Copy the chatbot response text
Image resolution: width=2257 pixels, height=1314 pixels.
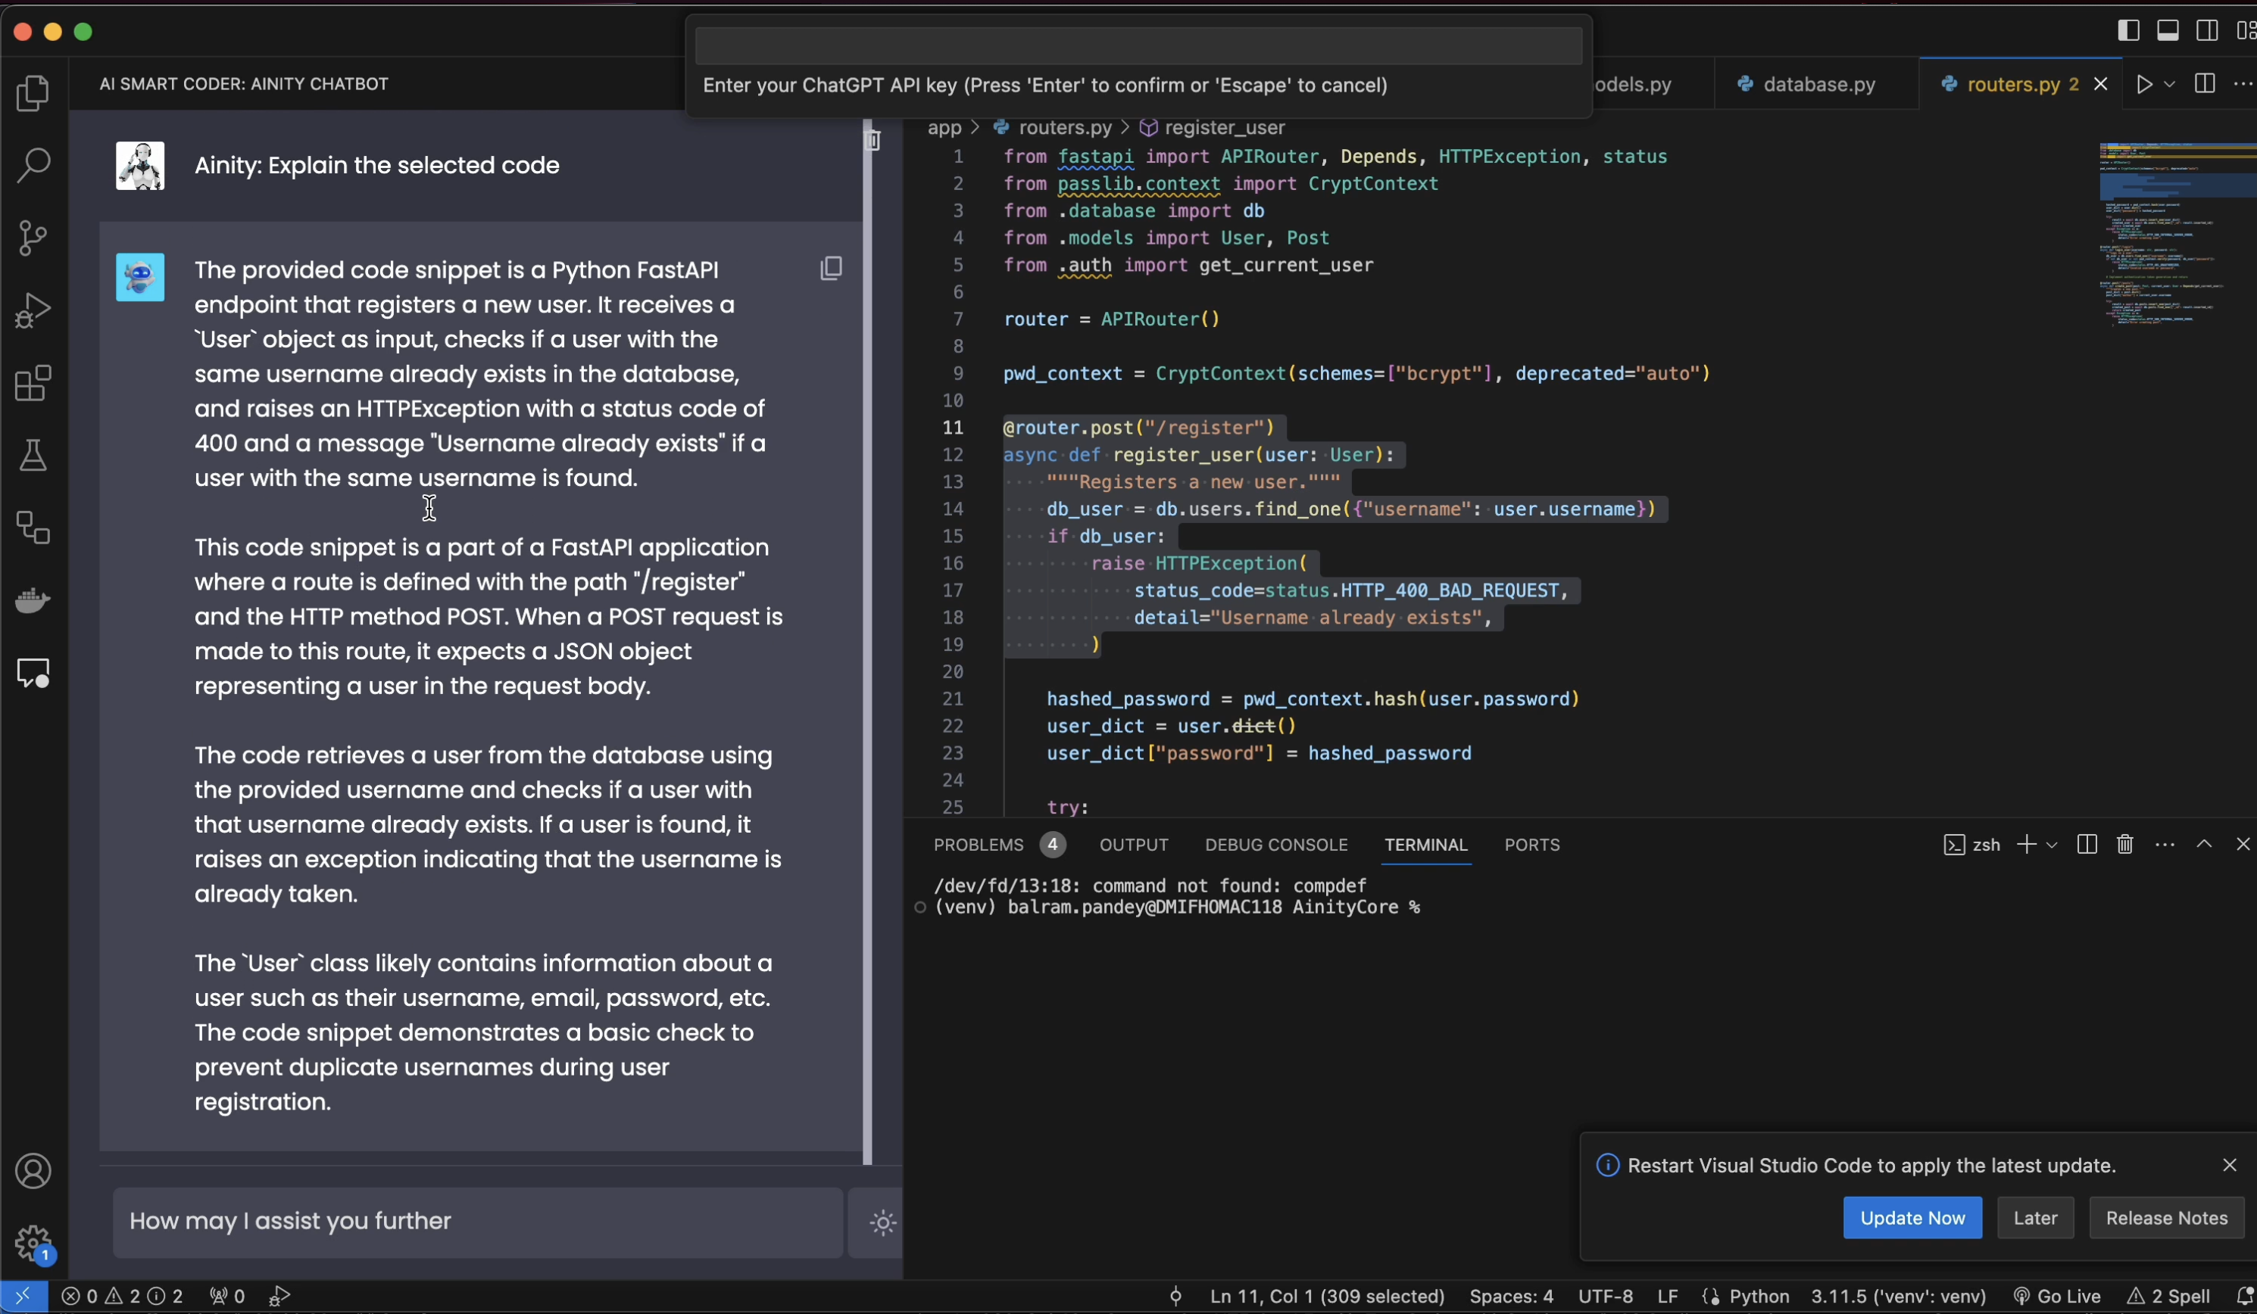tap(831, 269)
